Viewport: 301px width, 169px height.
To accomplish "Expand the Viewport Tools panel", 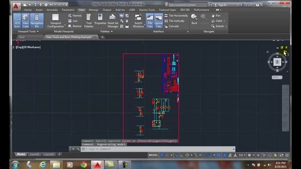I will (x=28, y=31).
